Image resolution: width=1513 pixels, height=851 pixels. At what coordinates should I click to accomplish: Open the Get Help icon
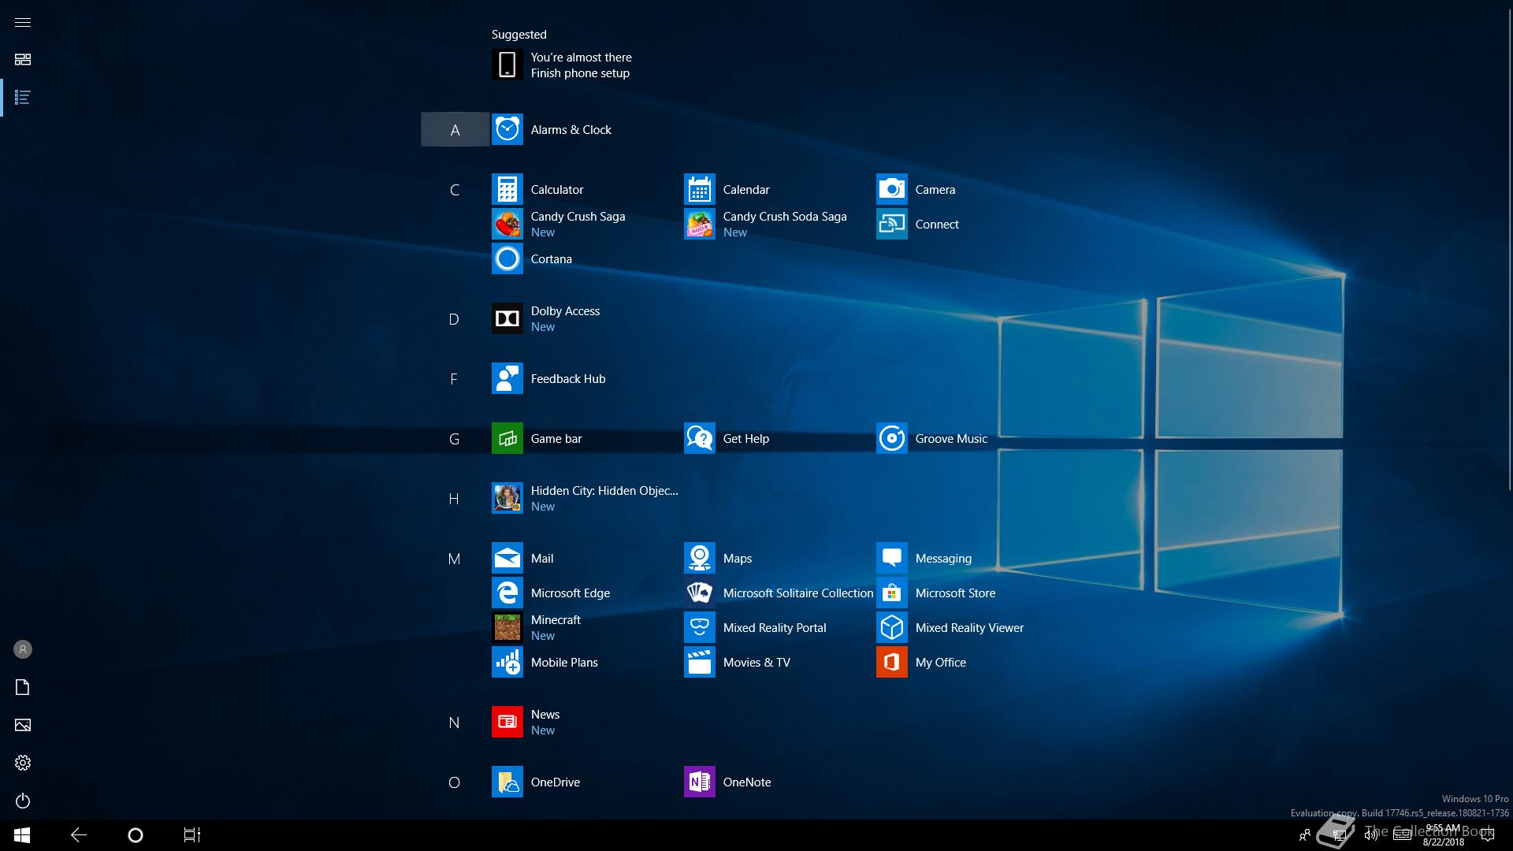coord(699,438)
